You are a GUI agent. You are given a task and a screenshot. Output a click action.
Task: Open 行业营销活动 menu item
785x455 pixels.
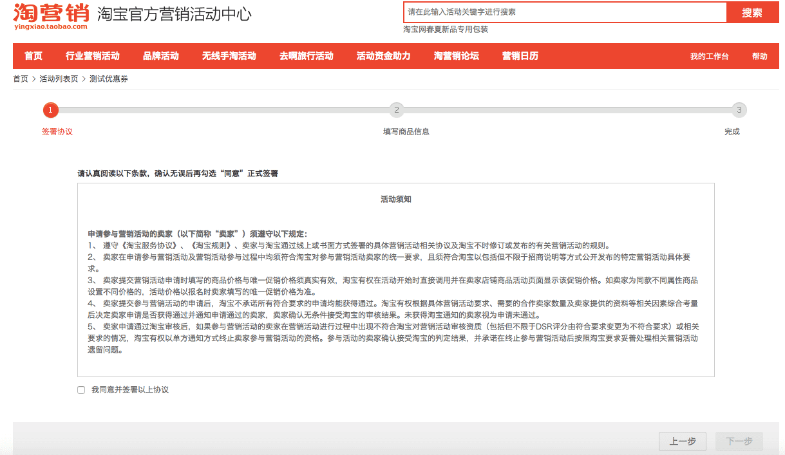(93, 56)
